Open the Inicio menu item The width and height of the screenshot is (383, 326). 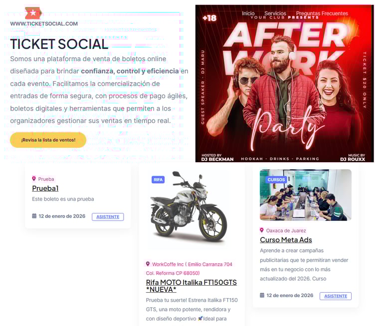click(248, 13)
